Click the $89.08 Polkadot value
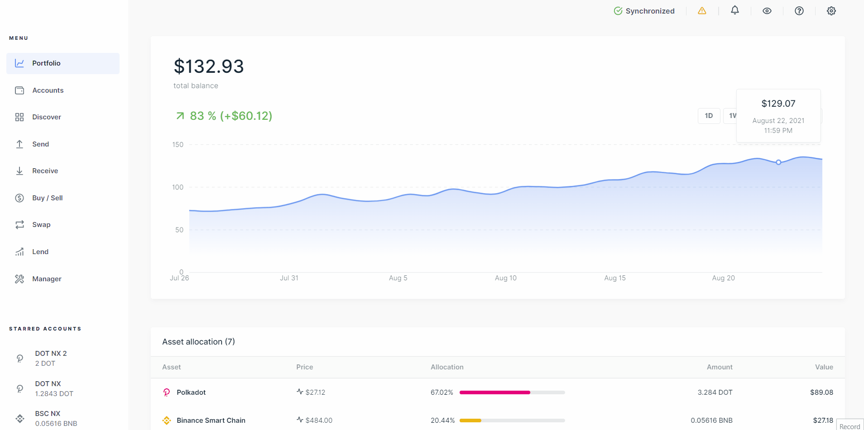864x430 pixels. (821, 392)
